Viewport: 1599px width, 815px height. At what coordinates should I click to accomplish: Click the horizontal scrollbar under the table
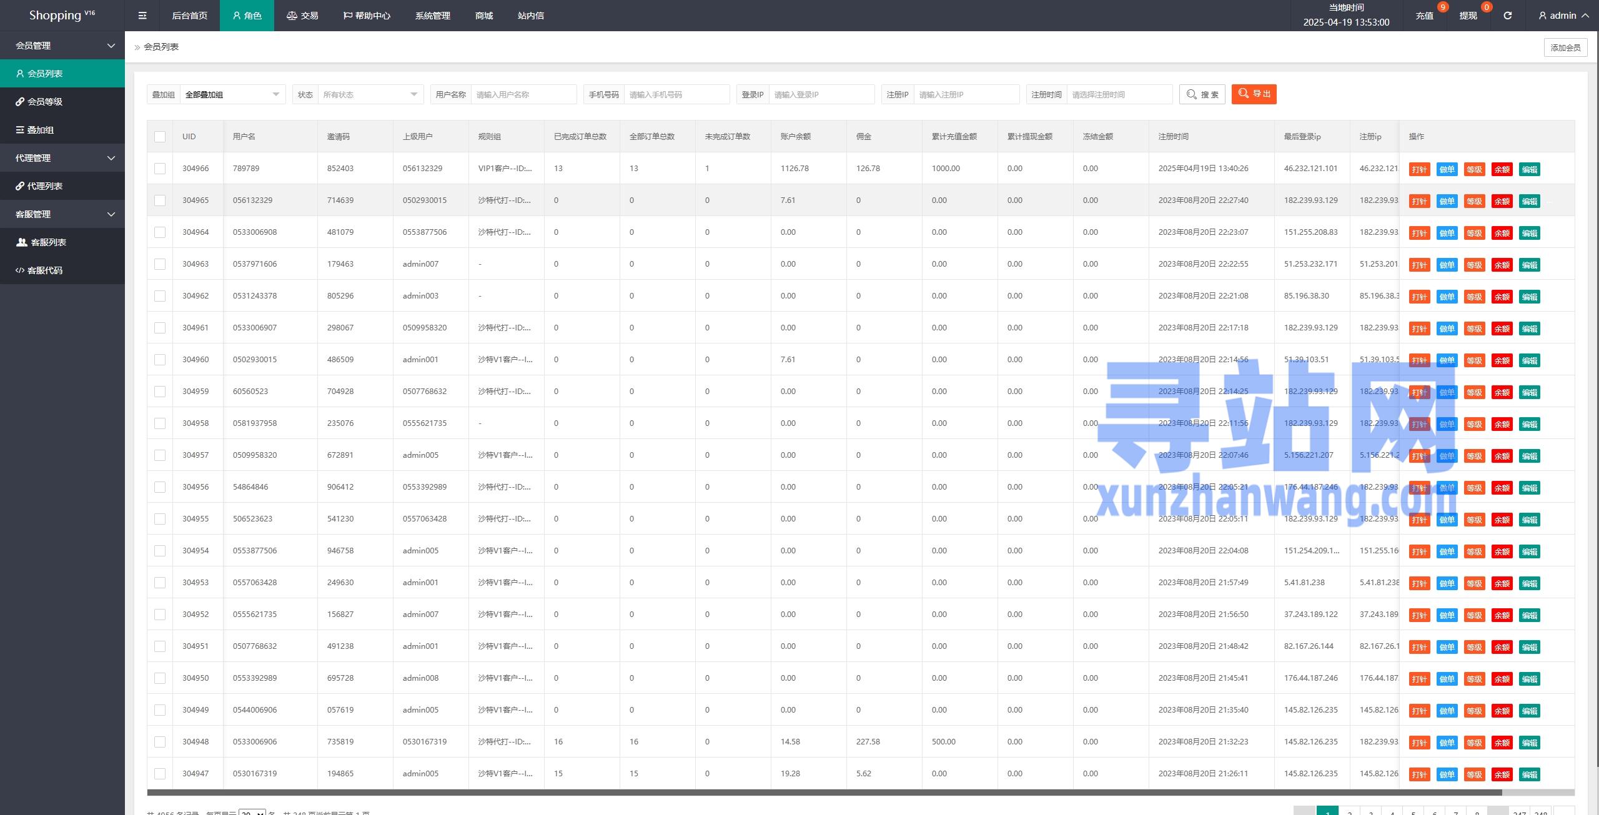pyautogui.click(x=824, y=793)
